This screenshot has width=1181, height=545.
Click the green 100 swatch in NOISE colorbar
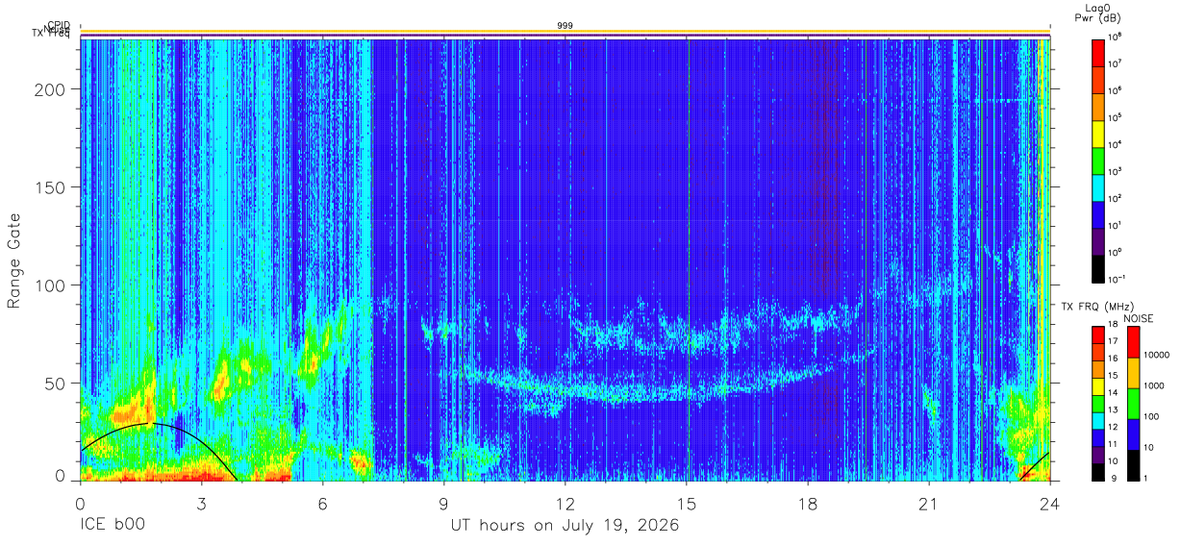pos(1133,405)
